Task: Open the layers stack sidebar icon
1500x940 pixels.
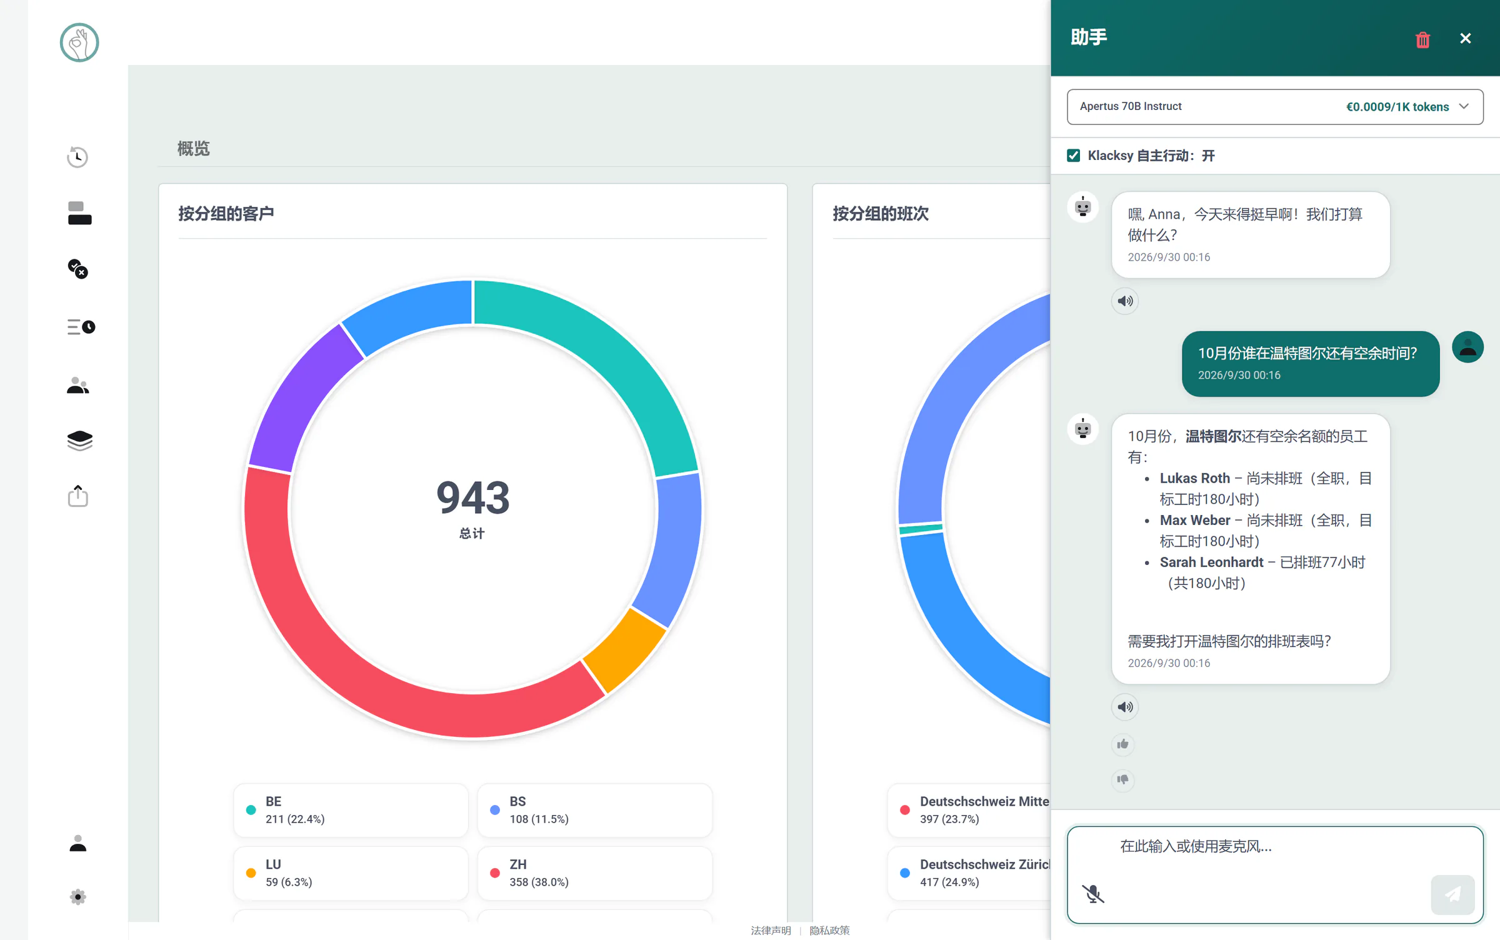Action: coord(79,441)
